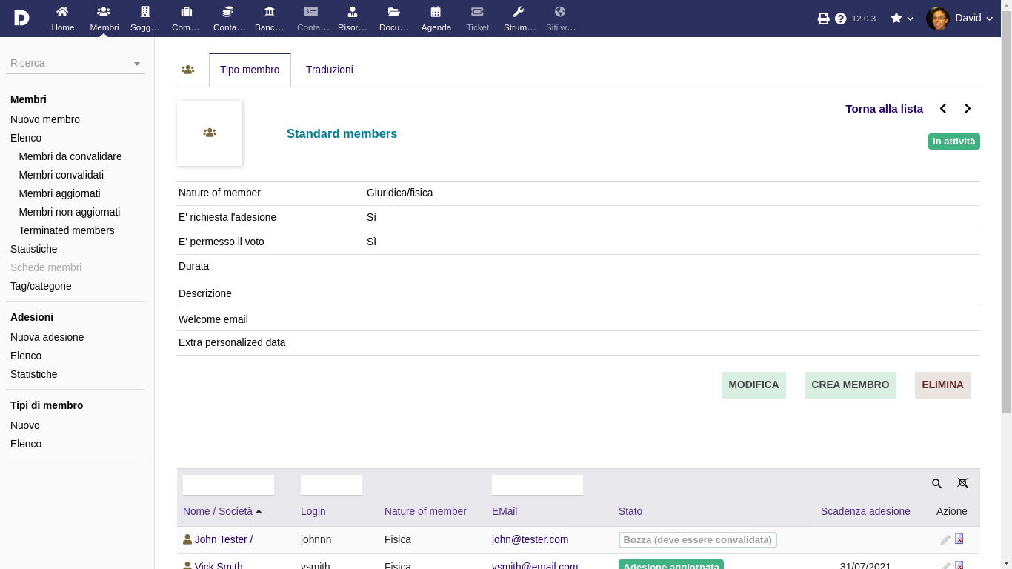The height and width of the screenshot is (569, 1012).
Task: Click the Membri sidebar heading
Action: [x=28, y=99]
